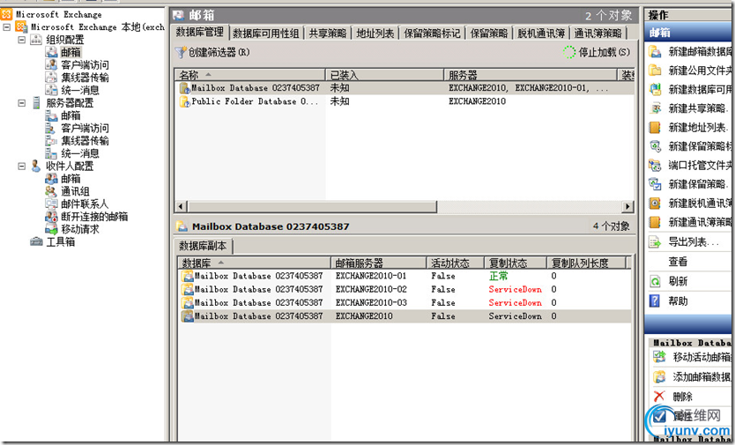Click 新建脱机通讯簿 action icon
Image resolution: width=735 pixels, height=445 pixels.
pos(655,203)
